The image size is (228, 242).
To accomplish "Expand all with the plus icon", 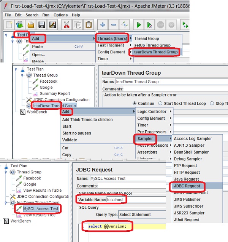I will pyautogui.click(x=103, y=25).
